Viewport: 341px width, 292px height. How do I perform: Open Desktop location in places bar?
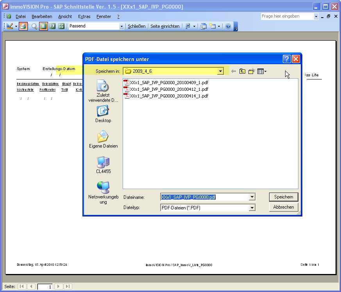tap(103, 114)
